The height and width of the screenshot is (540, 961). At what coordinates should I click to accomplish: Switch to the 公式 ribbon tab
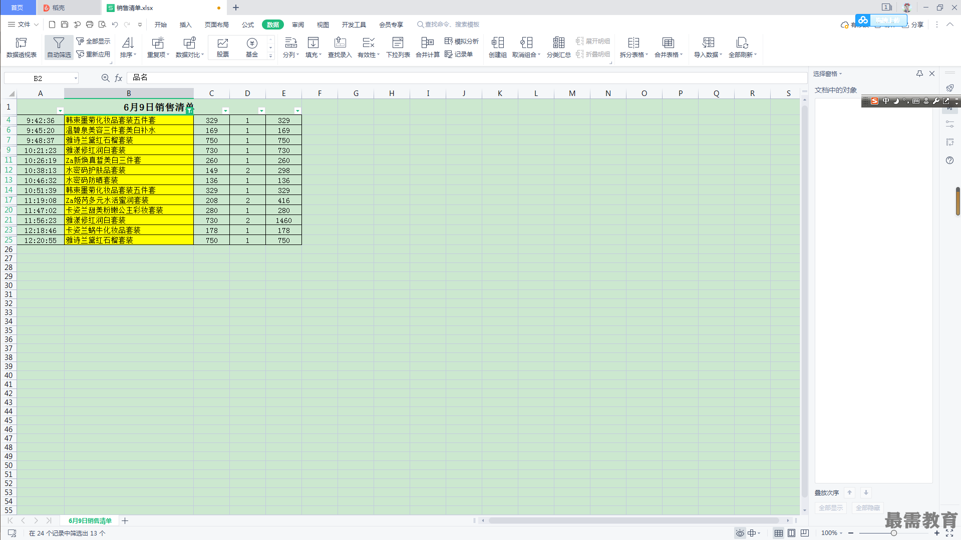tap(248, 24)
